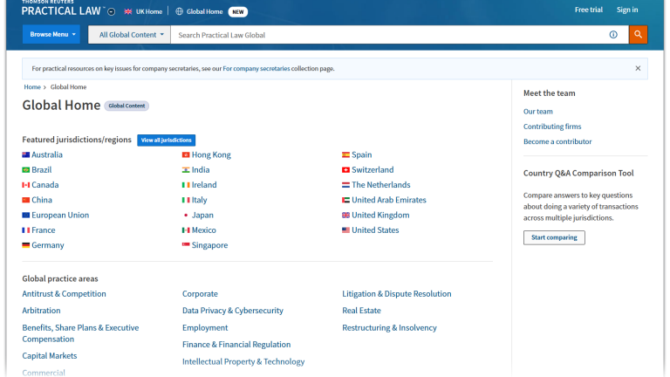Dismiss the company secretaries notification banner
The width and height of the screenshot is (670, 377).
(x=638, y=68)
